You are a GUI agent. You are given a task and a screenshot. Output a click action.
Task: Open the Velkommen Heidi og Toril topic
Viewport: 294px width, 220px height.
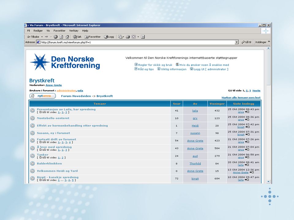coord(57,171)
